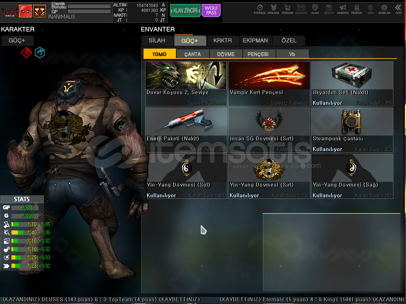Select Enerji Paketi (Nakit) item
The height and width of the screenshot is (304, 406).
pyautogui.click(x=186, y=130)
